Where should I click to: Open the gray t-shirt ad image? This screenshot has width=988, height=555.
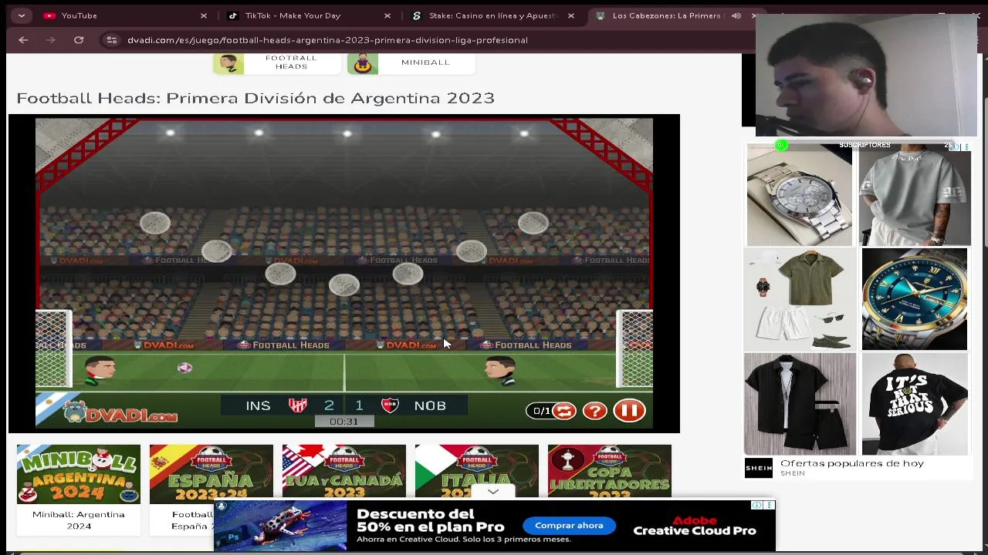[x=915, y=194]
